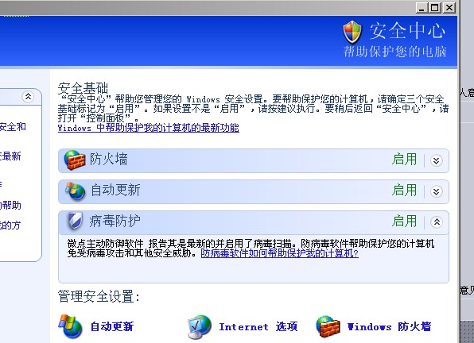474x343 pixels.
Task: Collapse the left sidebar panel chevron
Action: tap(28, 97)
